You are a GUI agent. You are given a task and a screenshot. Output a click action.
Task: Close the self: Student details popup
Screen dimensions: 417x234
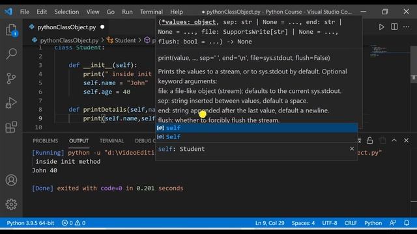(352, 149)
